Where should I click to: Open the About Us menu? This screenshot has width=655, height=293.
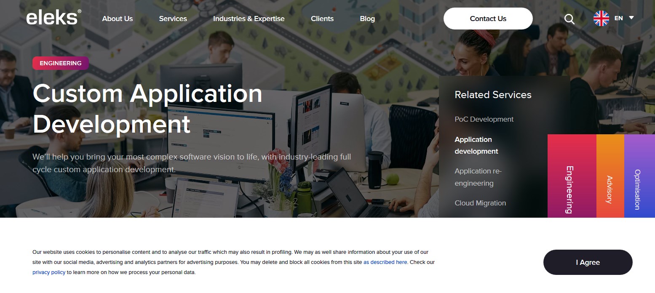click(118, 19)
